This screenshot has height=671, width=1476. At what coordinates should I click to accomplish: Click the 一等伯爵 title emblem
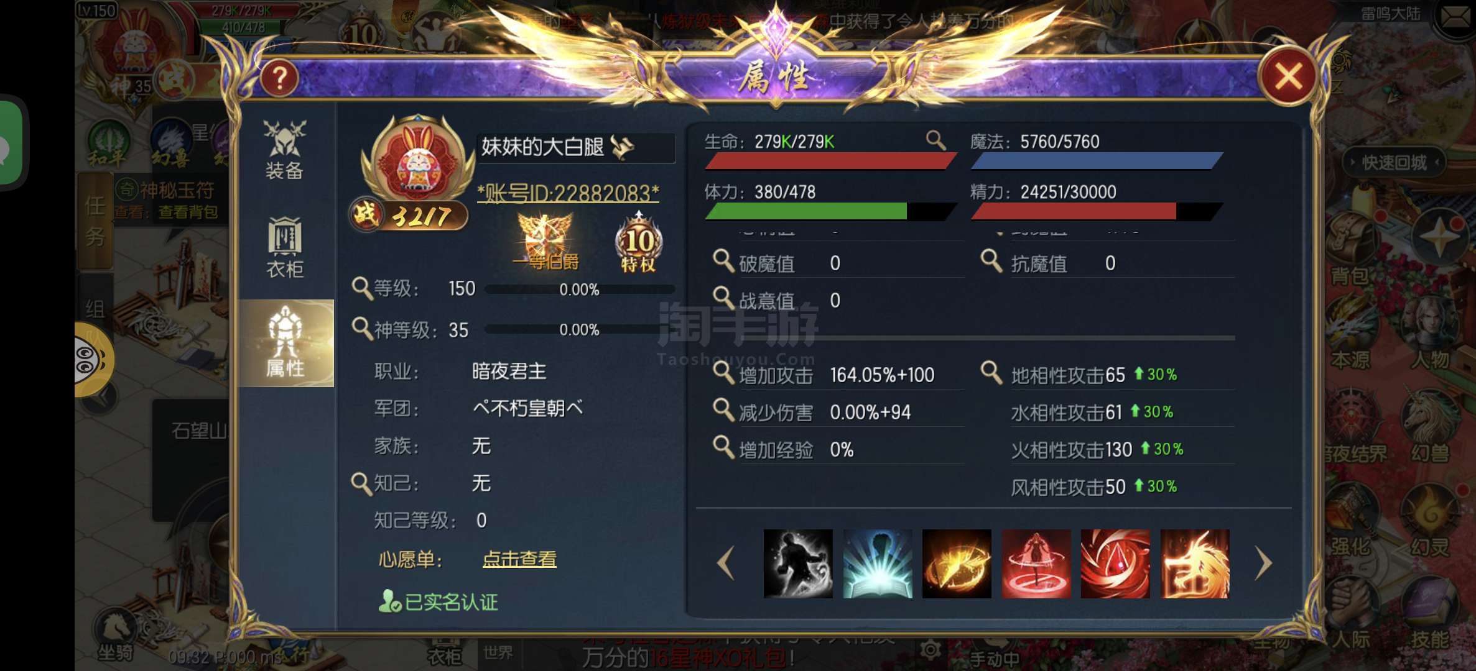[546, 242]
